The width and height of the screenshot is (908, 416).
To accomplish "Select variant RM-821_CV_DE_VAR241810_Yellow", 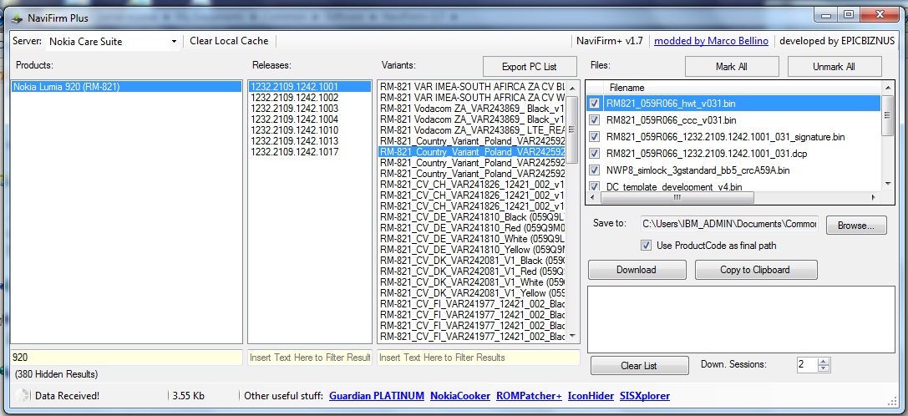I will click(472, 249).
